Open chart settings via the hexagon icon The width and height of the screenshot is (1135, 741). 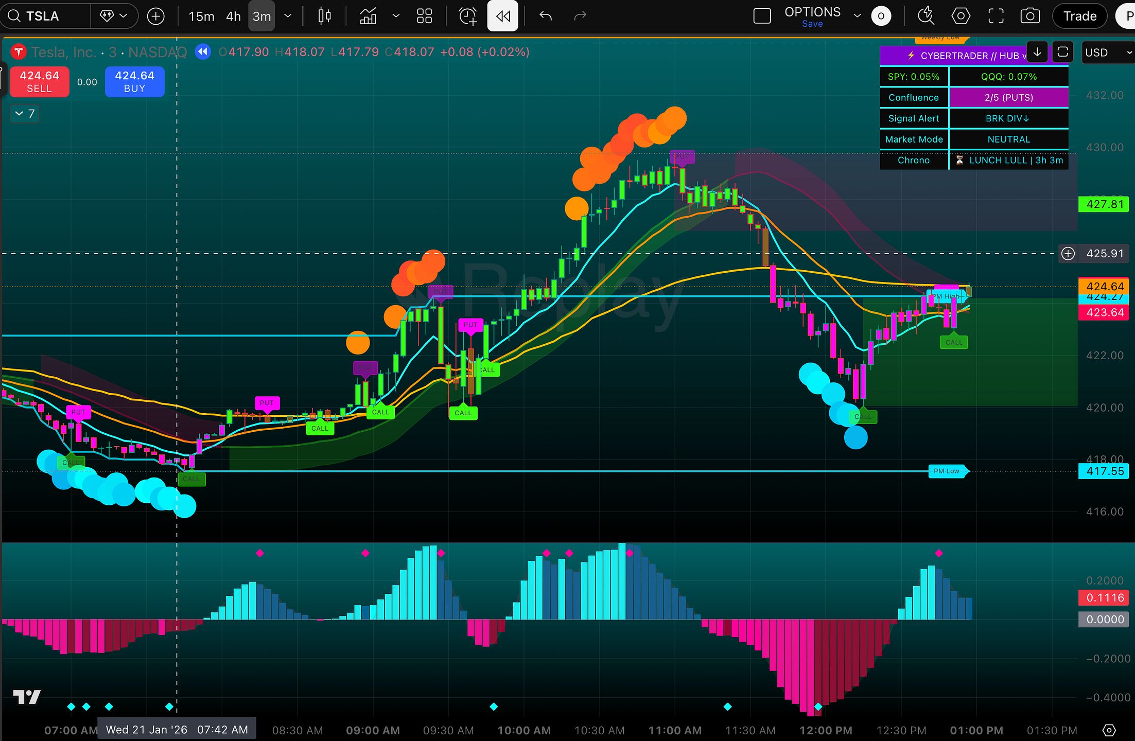(x=961, y=16)
